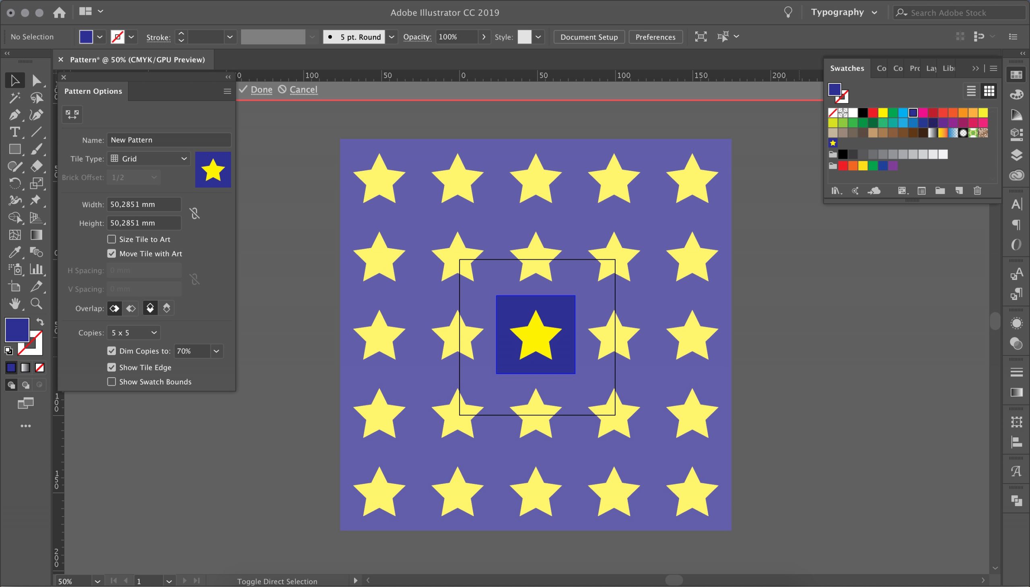This screenshot has height=587, width=1030.
Task: Enable Size Tile to Art
Action: point(111,239)
